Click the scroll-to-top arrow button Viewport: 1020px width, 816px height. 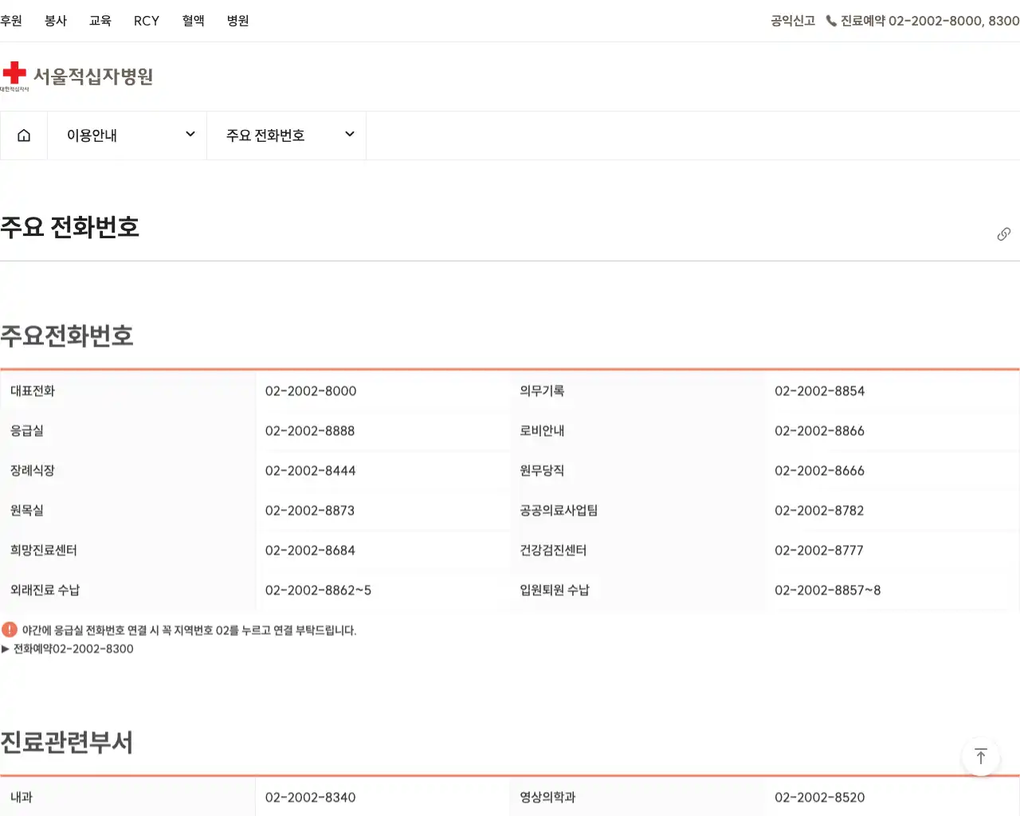tap(981, 757)
